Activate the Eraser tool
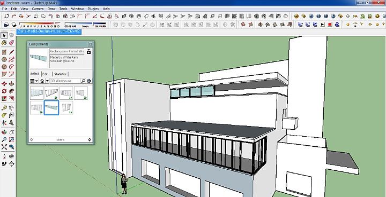Image resolution: width=386 pixels, height=197 pixels. (x=11, y=43)
